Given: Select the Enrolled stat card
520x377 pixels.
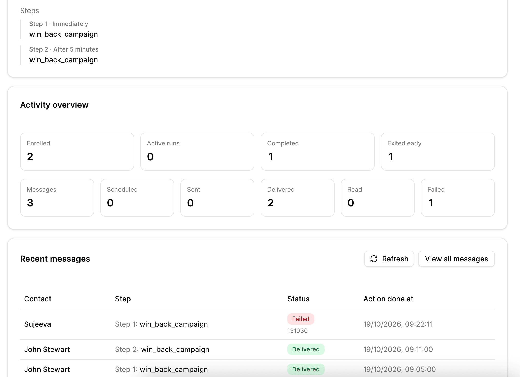Looking at the screenshot, I should point(77,152).
